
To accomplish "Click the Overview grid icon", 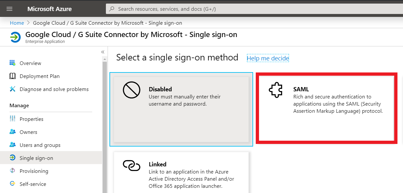I will tap(13, 63).
